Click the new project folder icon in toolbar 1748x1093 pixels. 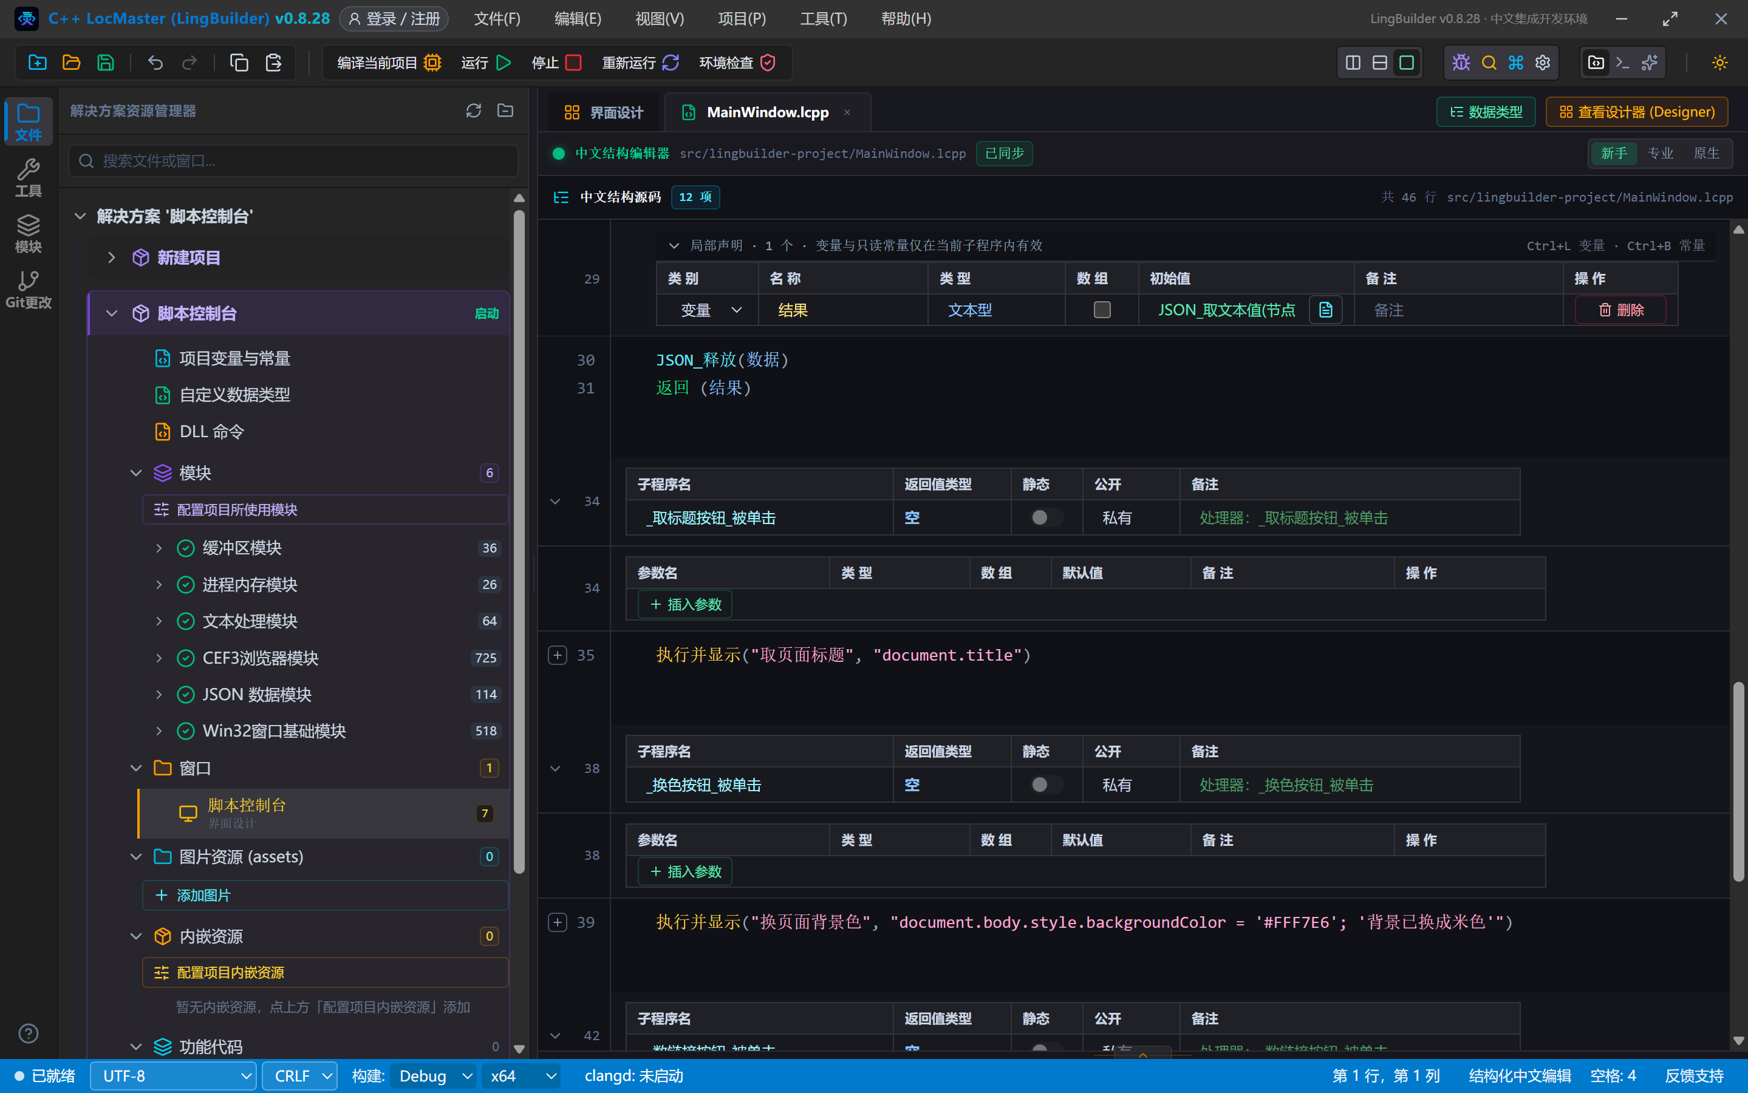[x=37, y=63]
